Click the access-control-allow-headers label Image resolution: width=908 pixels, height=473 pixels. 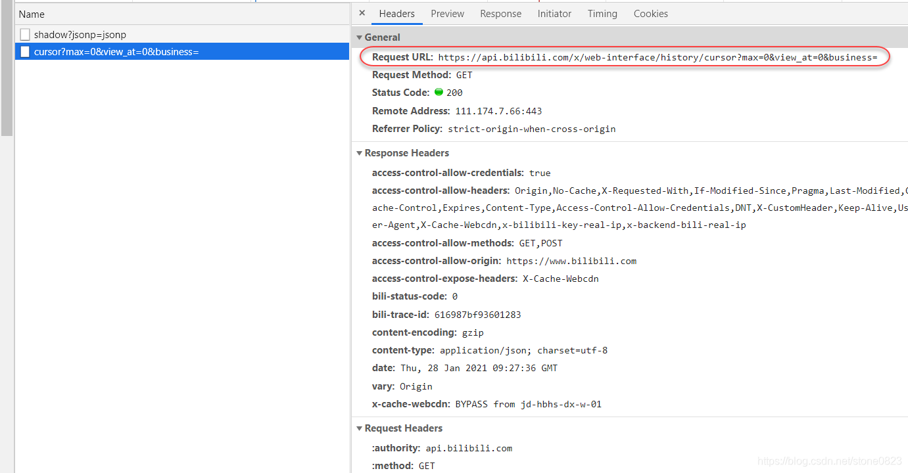tap(441, 191)
